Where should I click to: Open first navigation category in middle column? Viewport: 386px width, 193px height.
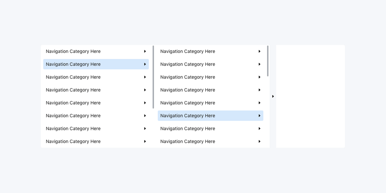pos(188,51)
